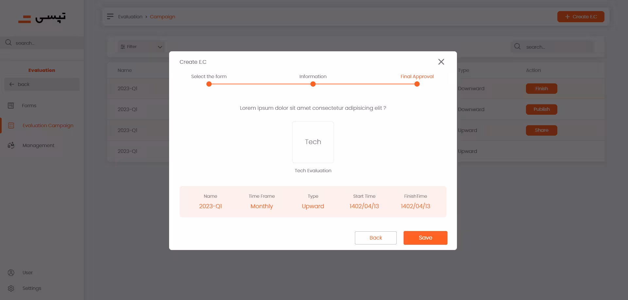Click the Campaign breadcrumb
Image resolution: width=628 pixels, height=300 pixels.
click(x=163, y=17)
